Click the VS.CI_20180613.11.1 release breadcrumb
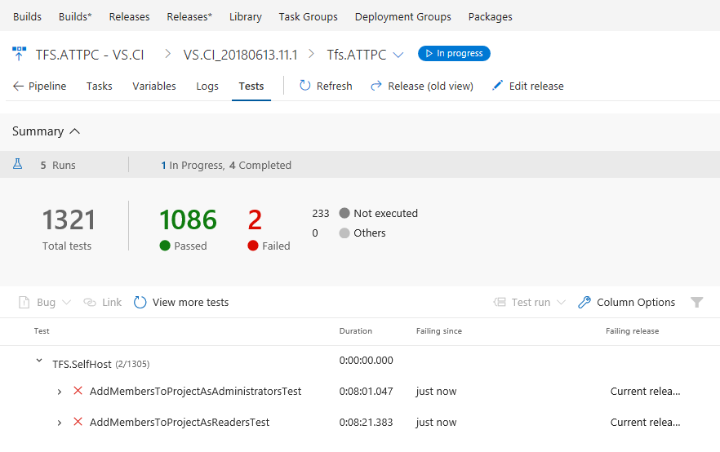The image size is (720, 452). 240,55
